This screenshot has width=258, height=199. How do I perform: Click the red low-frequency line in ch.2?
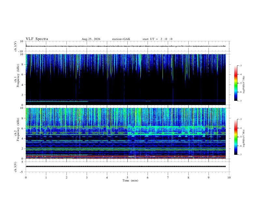tap(126, 156)
